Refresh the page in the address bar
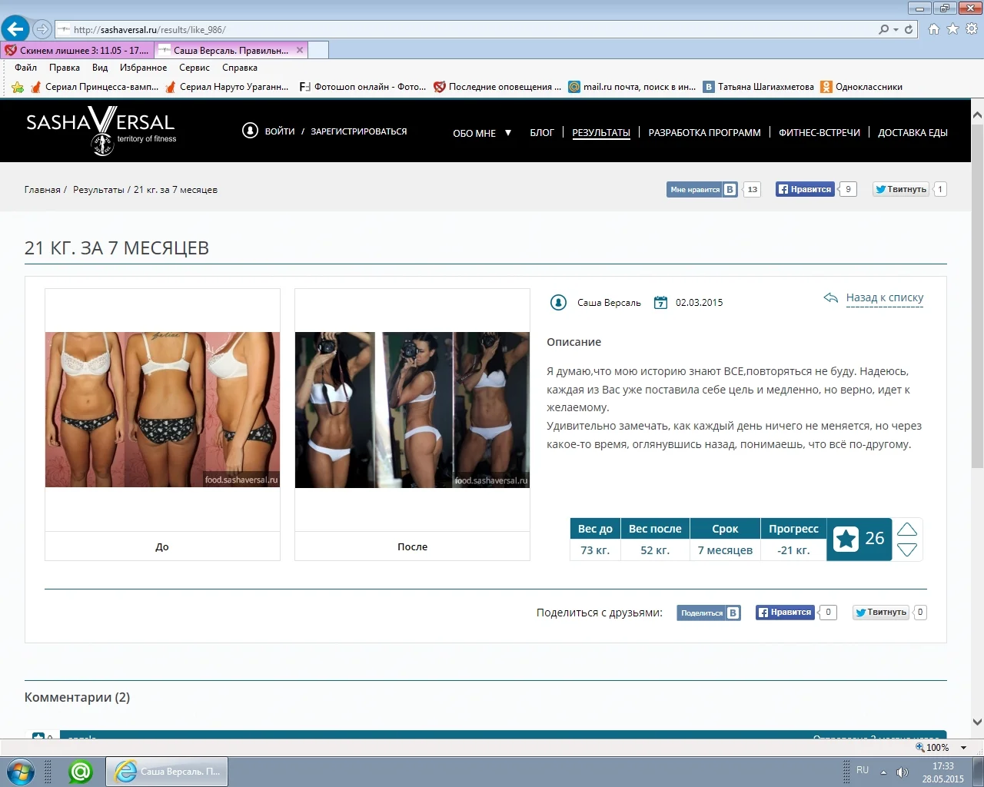 [909, 29]
